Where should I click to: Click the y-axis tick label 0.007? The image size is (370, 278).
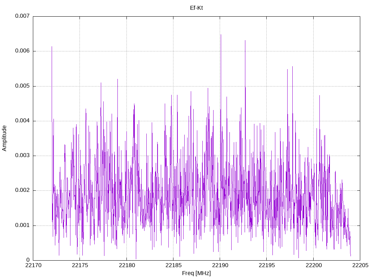point(22,16)
